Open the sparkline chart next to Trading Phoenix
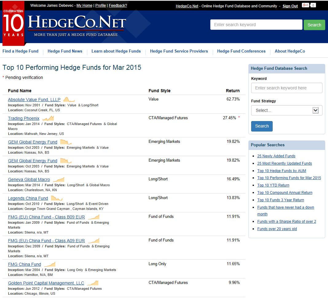The height and width of the screenshot is (299, 328). (48, 118)
